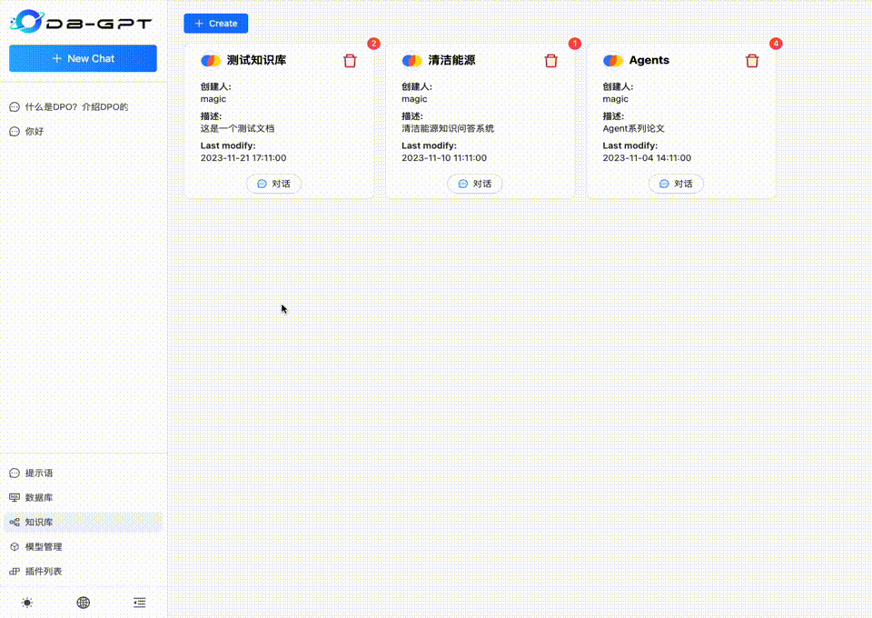Viewport: 872px width, 618px height.
Task: Delete 测试知识库 using its trash icon
Action: click(350, 60)
